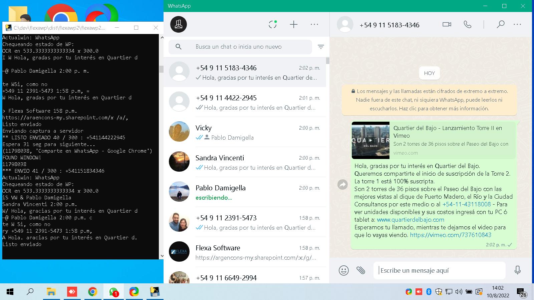Open the Vicky chat
This screenshot has height=300, width=534.
(245, 132)
